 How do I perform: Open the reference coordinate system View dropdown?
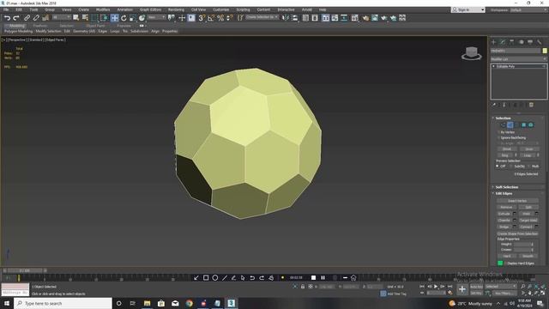coord(156,17)
